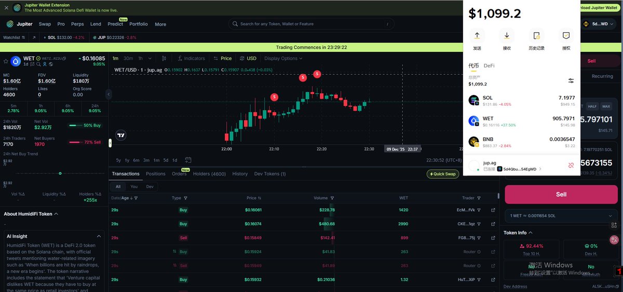
Task: Open external link for CKE...1qz trade
Action: coord(493,224)
